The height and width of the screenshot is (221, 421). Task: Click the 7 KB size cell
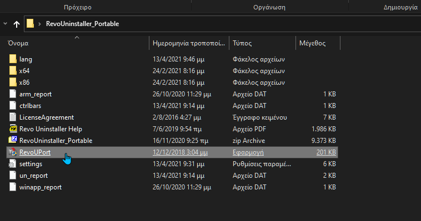329,117
